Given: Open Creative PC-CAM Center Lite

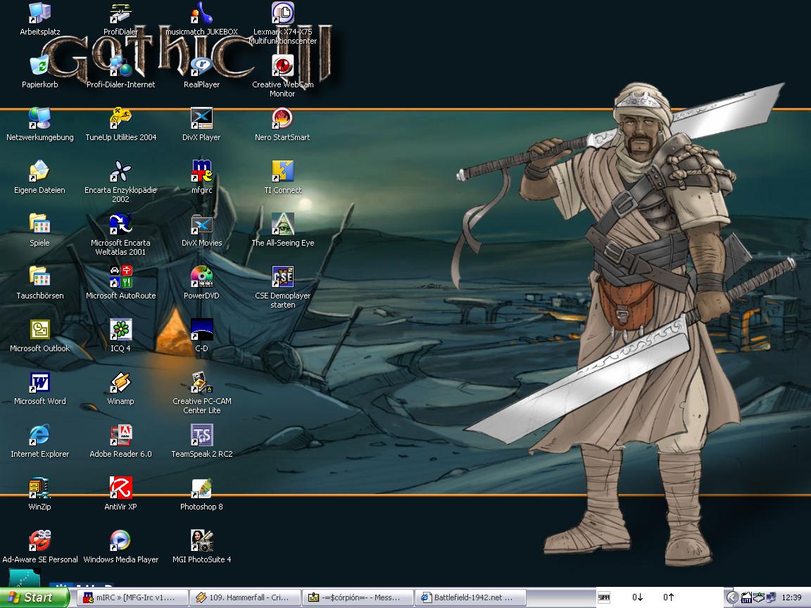Looking at the screenshot, I should [x=201, y=393].
